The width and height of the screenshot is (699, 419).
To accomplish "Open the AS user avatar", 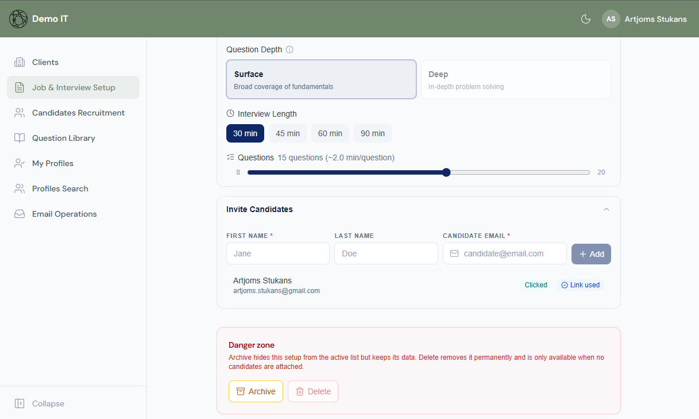I will tap(611, 19).
